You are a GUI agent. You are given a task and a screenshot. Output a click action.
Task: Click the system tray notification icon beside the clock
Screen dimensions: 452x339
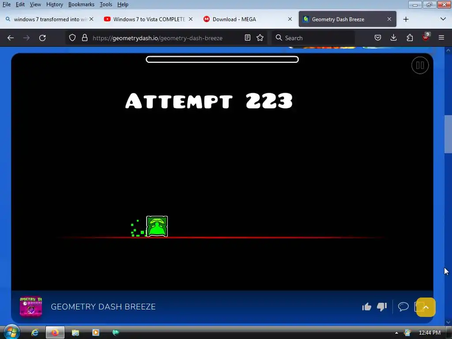tap(407, 333)
